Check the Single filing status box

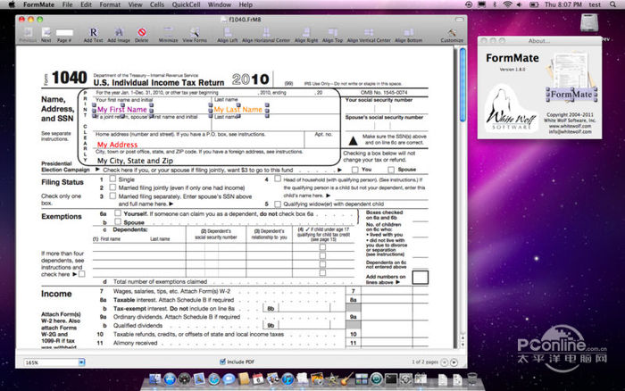(x=112, y=179)
